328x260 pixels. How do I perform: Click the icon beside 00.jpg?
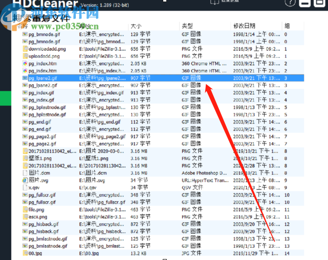[x=25, y=253]
